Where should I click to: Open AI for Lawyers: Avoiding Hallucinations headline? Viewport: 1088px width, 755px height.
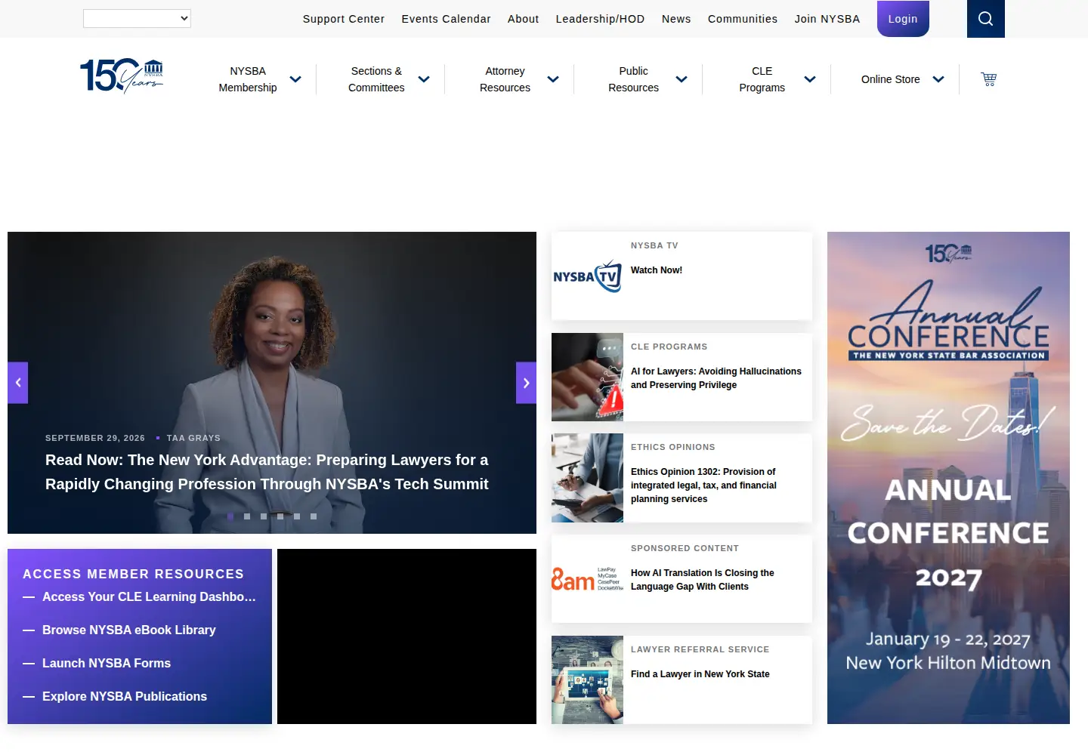[x=716, y=378]
